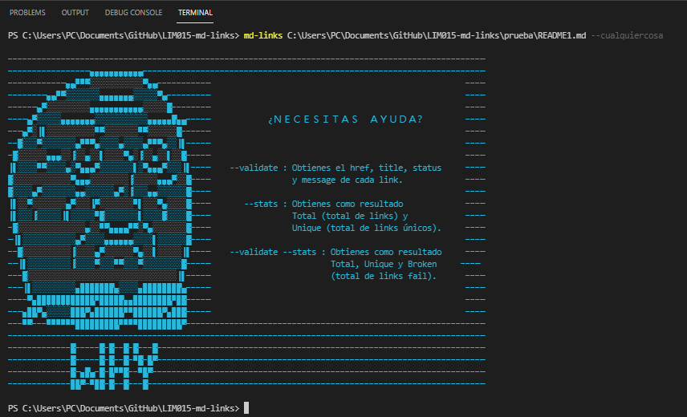Open the OUTPUT tab
The width and height of the screenshot is (687, 417).
75,12
